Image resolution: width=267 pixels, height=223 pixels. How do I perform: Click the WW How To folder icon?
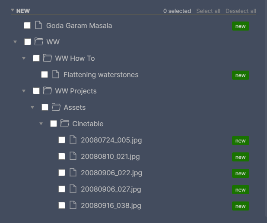[x=48, y=58]
